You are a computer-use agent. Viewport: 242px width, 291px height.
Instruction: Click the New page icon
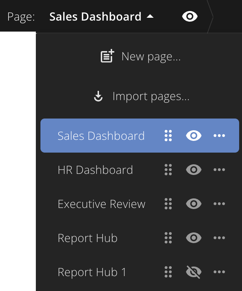tap(107, 56)
